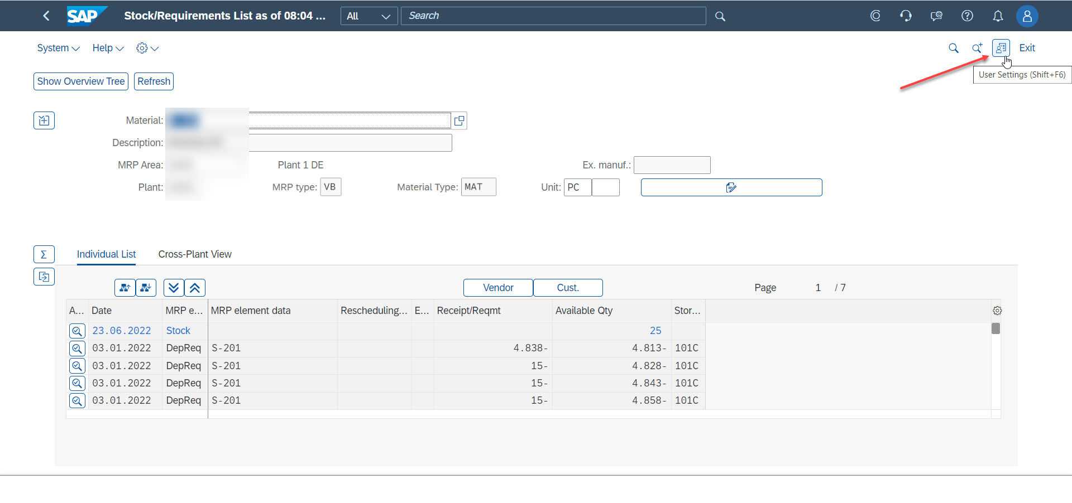The image size is (1072, 503).
Task: Click Exit
Action: point(1027,48)
